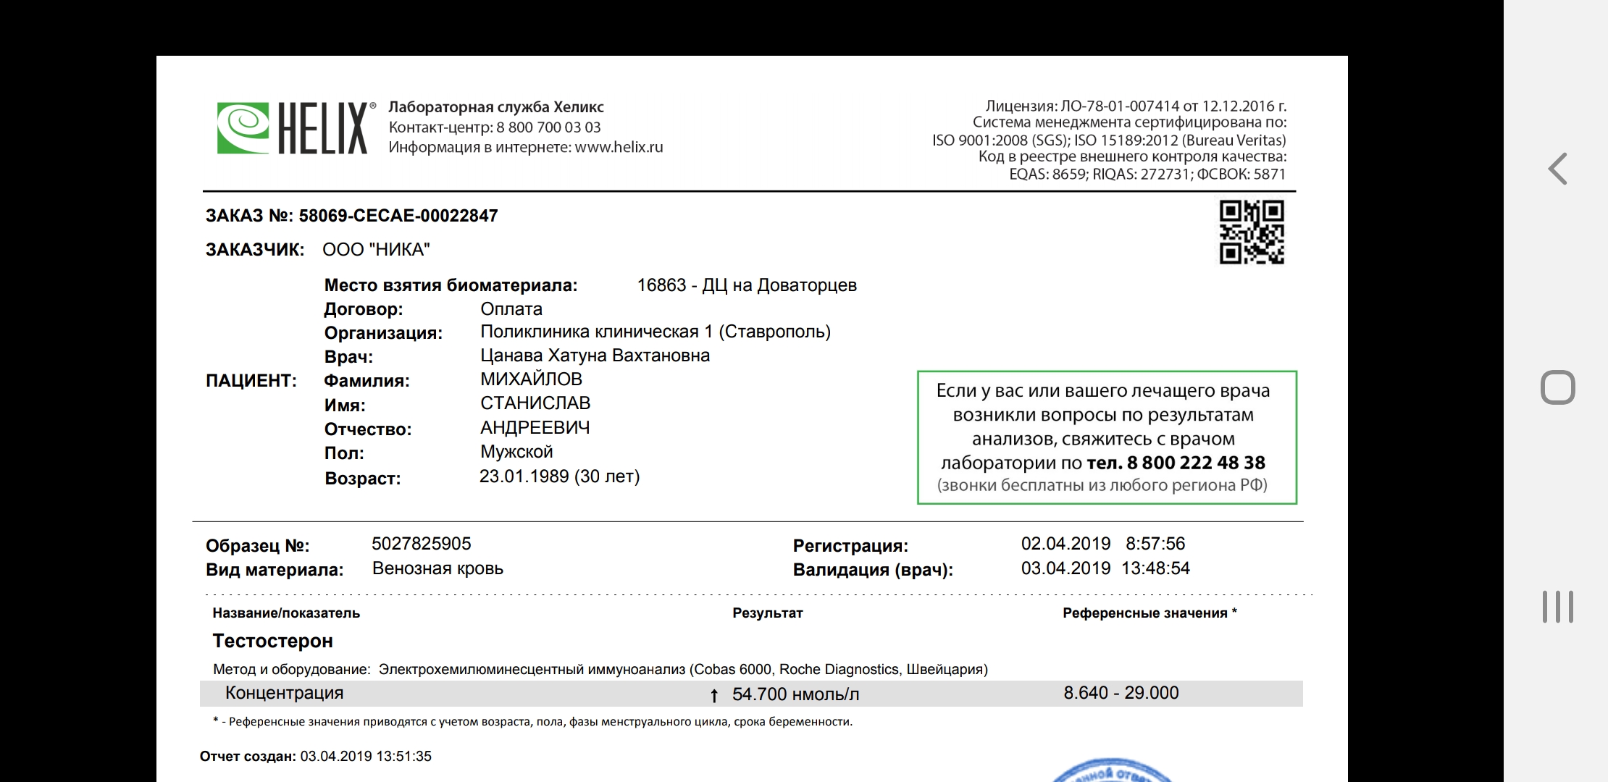
Task: Click the Концентрация result row
Action: 284,693
